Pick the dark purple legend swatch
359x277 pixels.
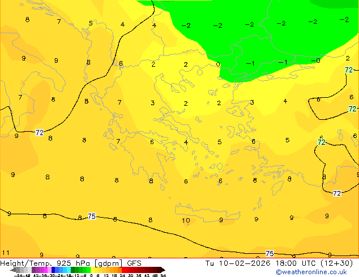(x=33, y=270)
